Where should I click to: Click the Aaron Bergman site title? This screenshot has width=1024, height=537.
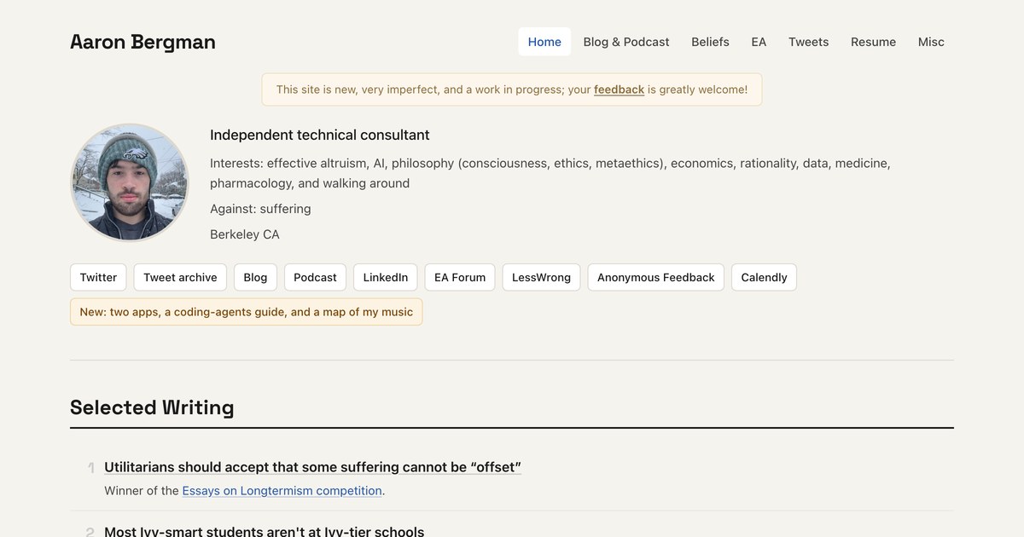[143, 42]
